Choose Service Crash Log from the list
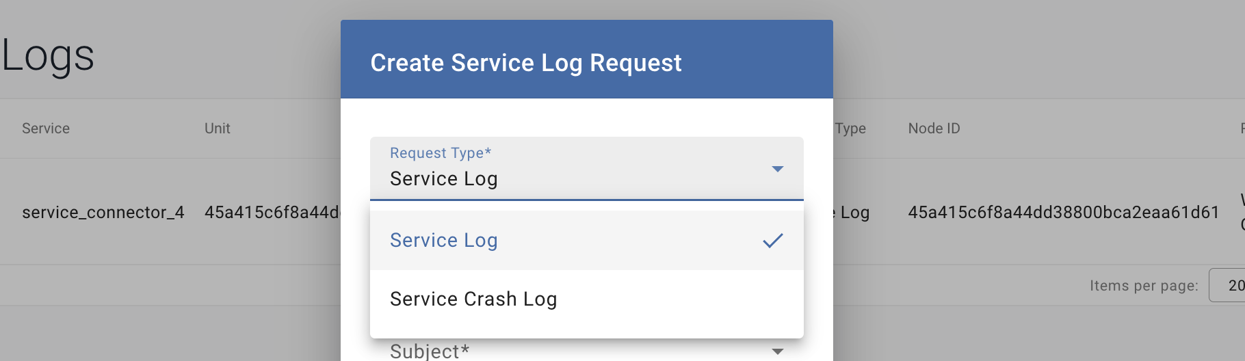 tap(473, 299)
